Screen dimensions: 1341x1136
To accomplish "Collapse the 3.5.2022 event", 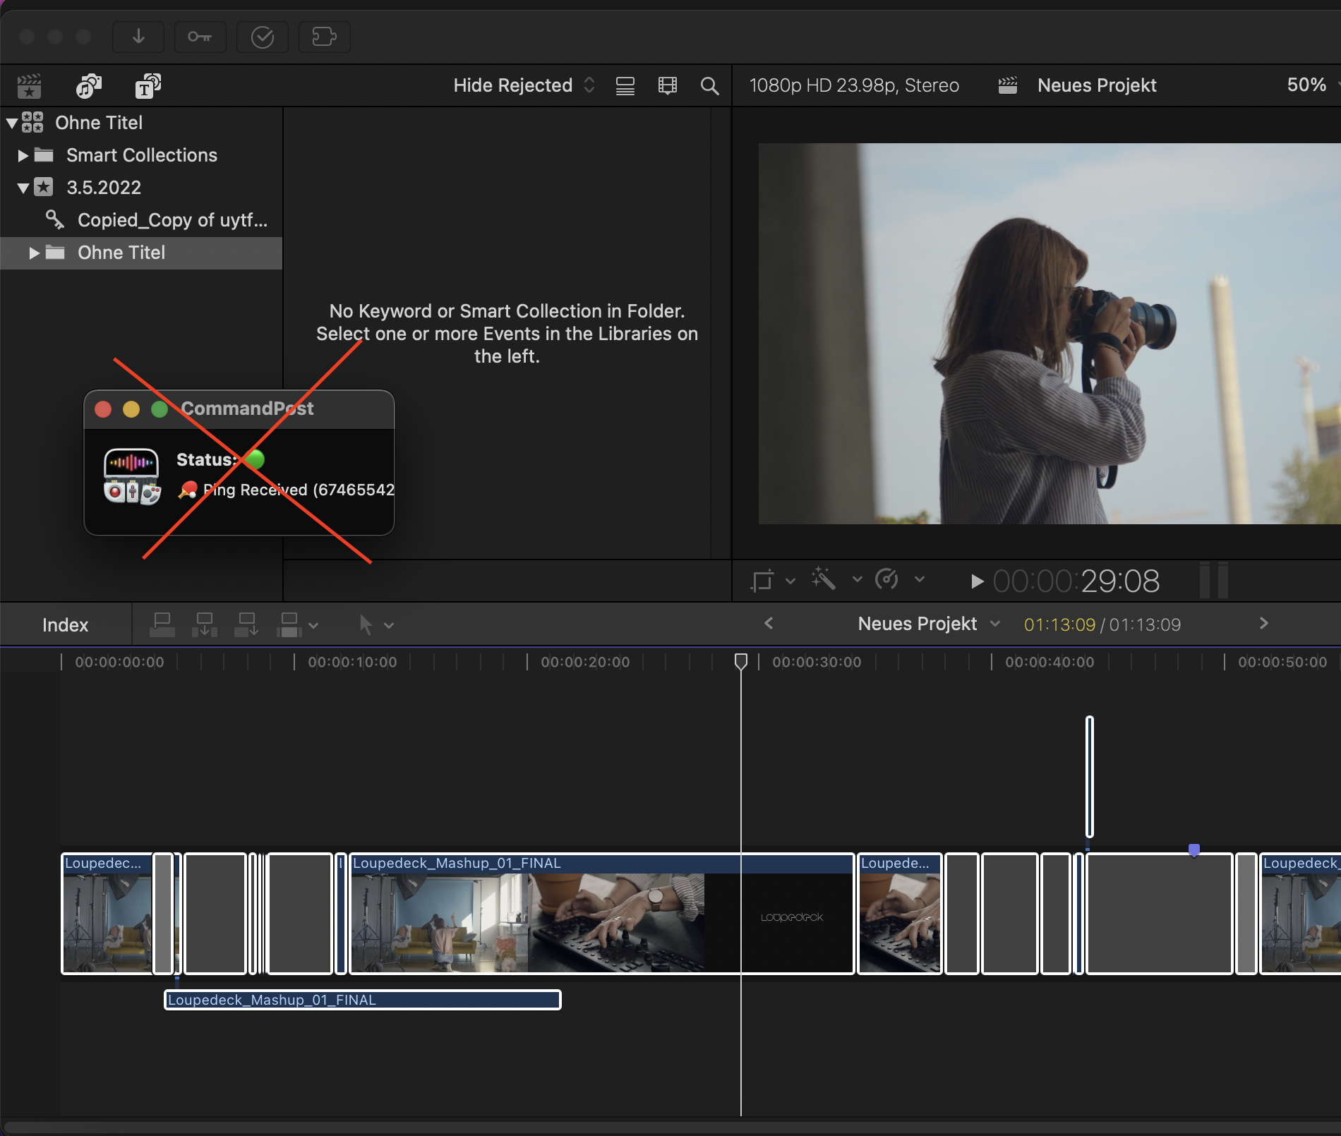I will click(x=23, y=188).
